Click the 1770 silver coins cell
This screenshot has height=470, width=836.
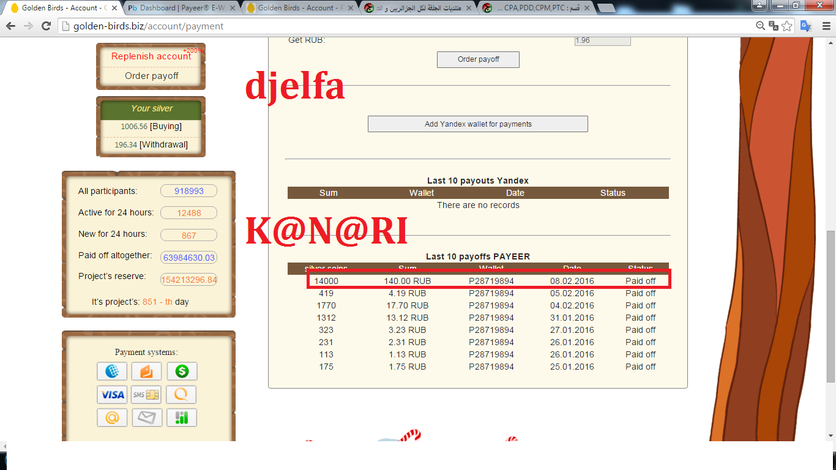pos(326,305)
